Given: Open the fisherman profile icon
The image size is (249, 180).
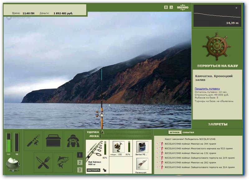Looking at the screenshot, I should (x=73, y=140).
